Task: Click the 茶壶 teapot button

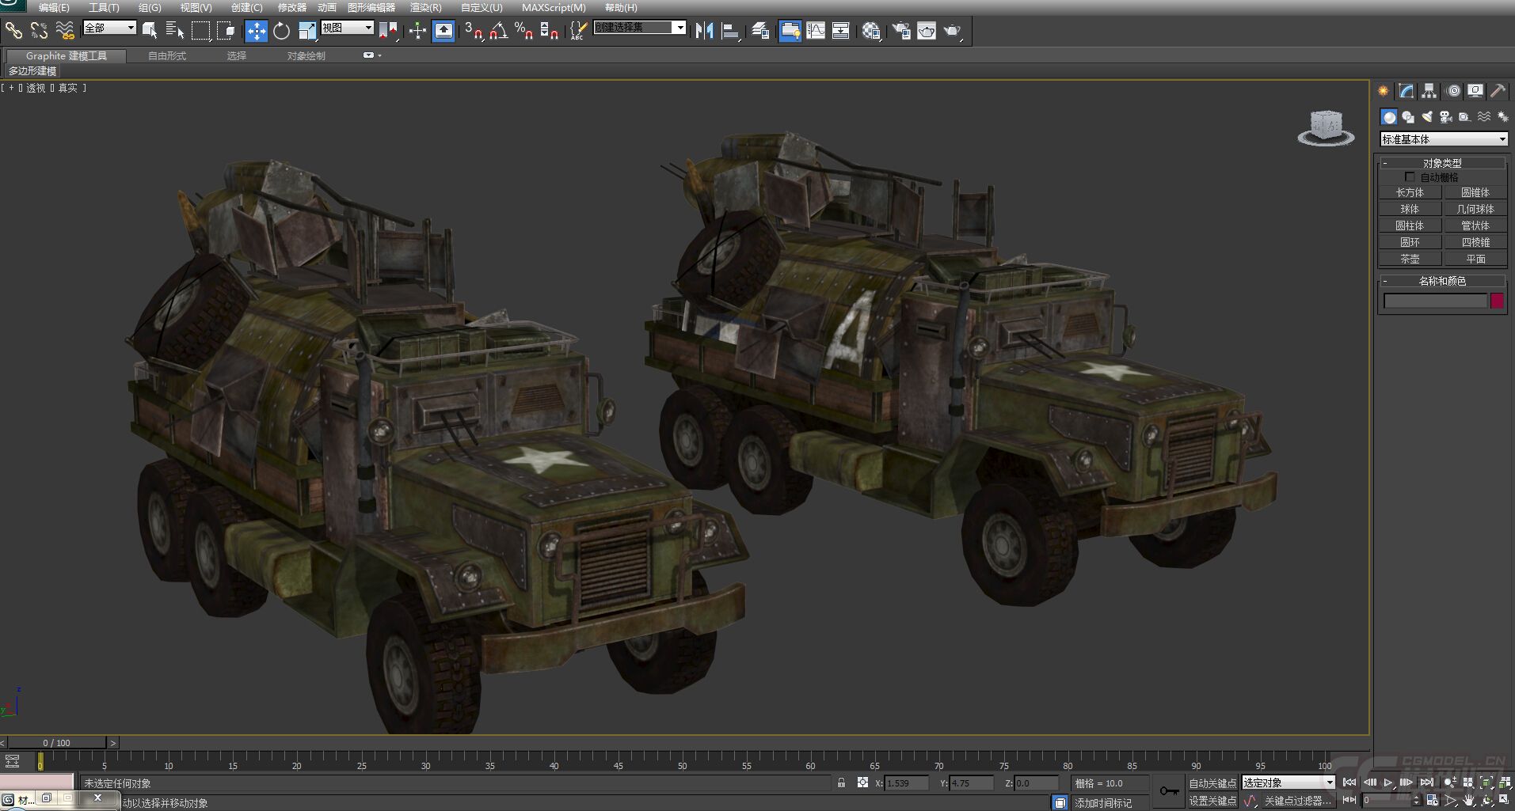Action: (x=1410, y=259)
